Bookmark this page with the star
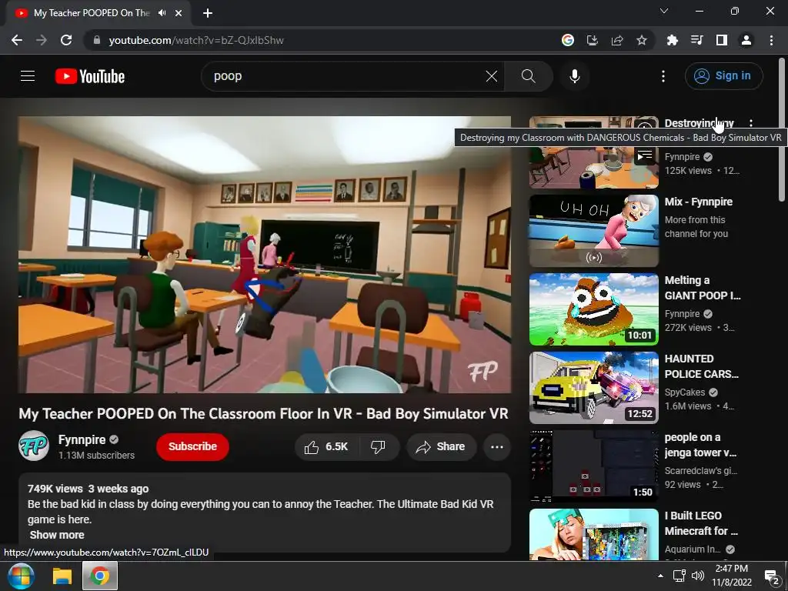 pyautogui.click(x=642, y=40)
